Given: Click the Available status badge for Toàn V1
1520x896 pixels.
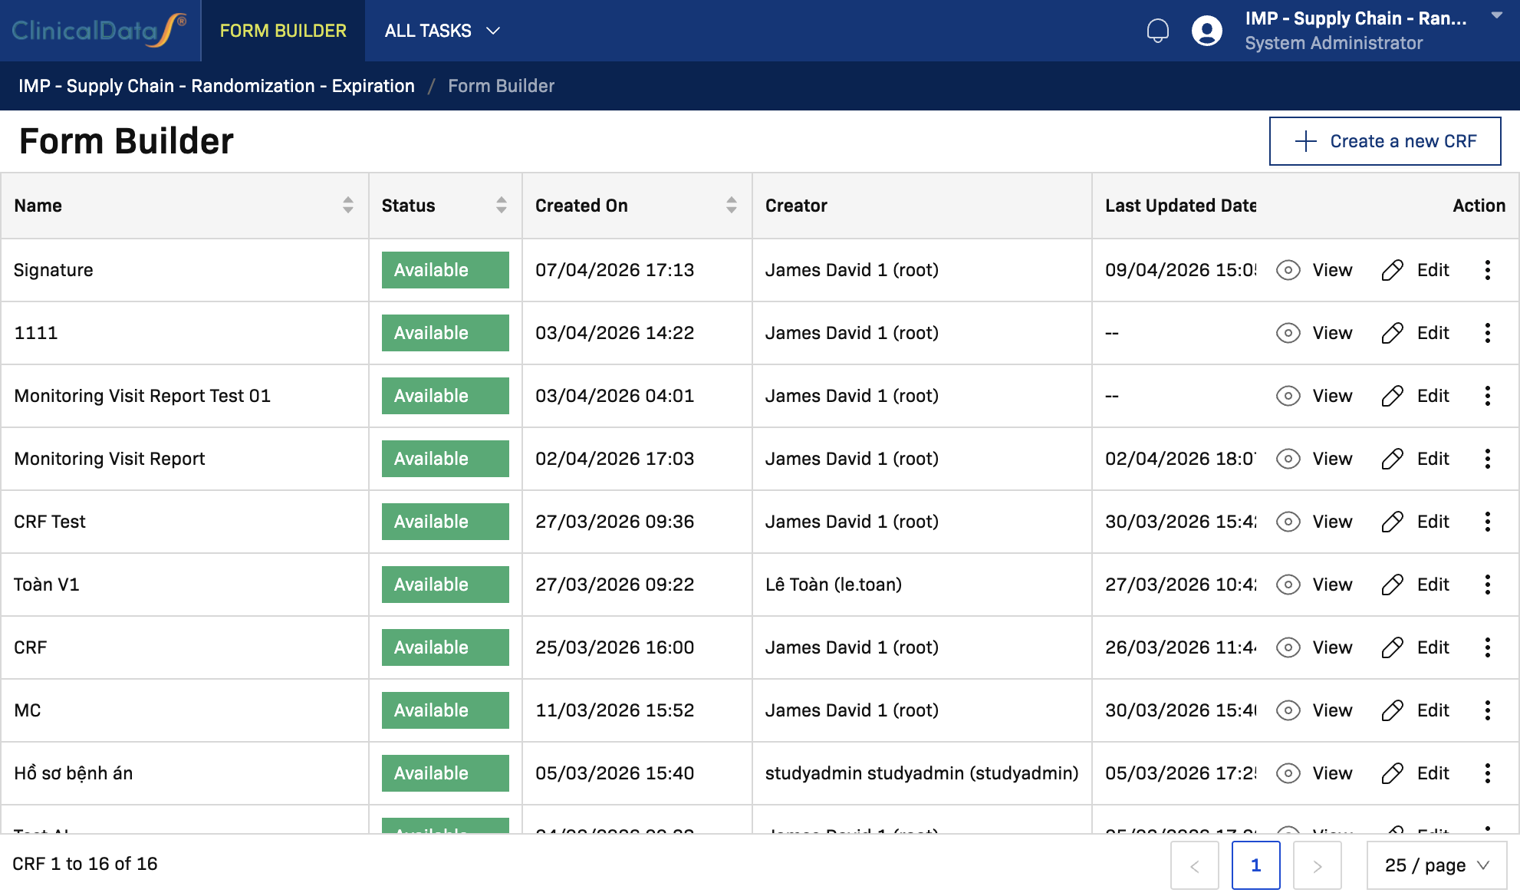Looking at the screenshot, I should (445, 584).
